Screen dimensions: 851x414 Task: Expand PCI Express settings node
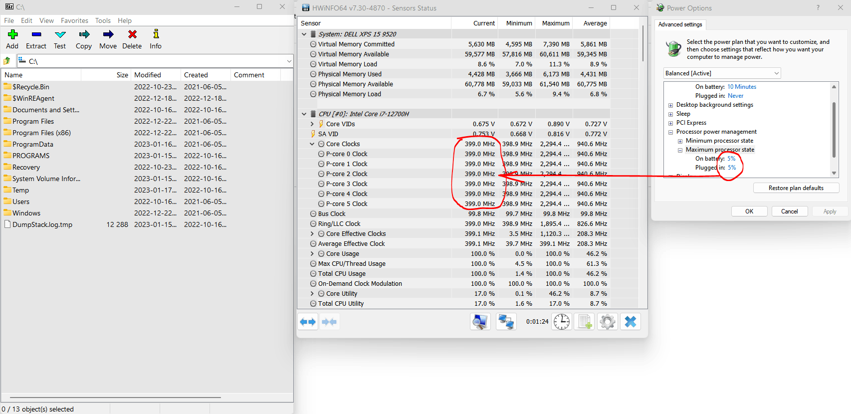click(x=670, y=123)
